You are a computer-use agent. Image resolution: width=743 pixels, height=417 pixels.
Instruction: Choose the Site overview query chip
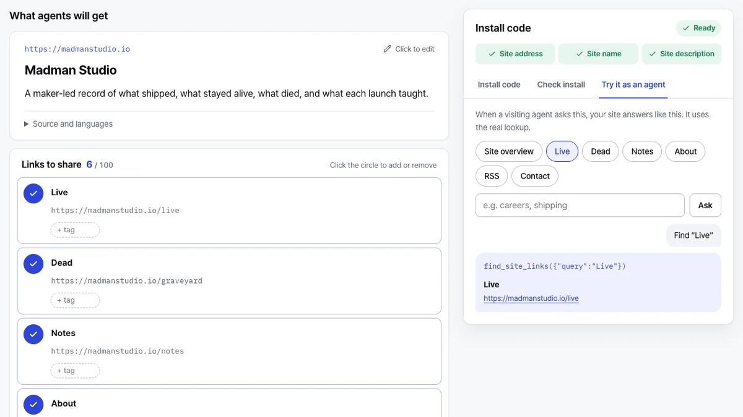(x=509, y=151)
